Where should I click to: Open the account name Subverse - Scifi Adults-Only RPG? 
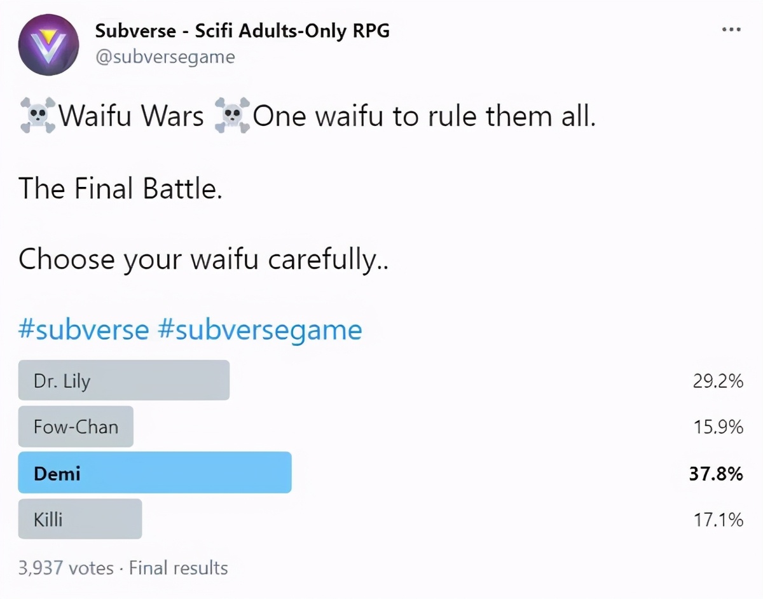click(243, 31)
